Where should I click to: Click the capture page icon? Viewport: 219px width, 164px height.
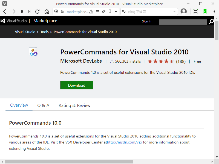(x=196, y=11)
